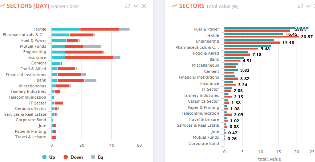The height and width of the screenshot is (162, 315).
Task: Click the Textile red bar labeled 20.67
Action: pyautogui.click(x=262, y=36)
